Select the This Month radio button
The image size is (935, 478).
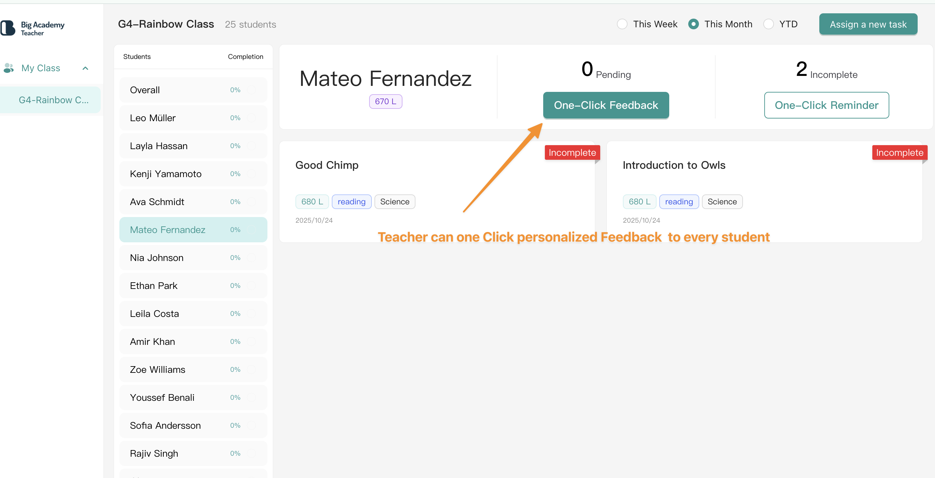coord(693,24)
